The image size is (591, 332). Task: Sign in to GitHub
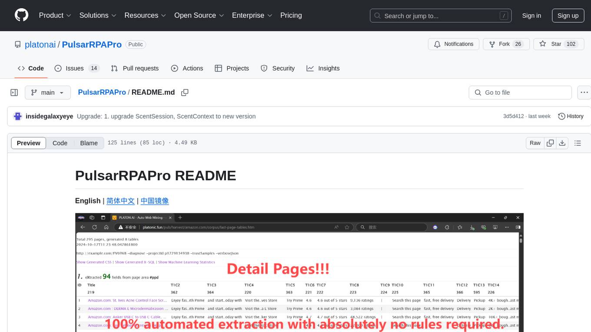coord(531,16)
